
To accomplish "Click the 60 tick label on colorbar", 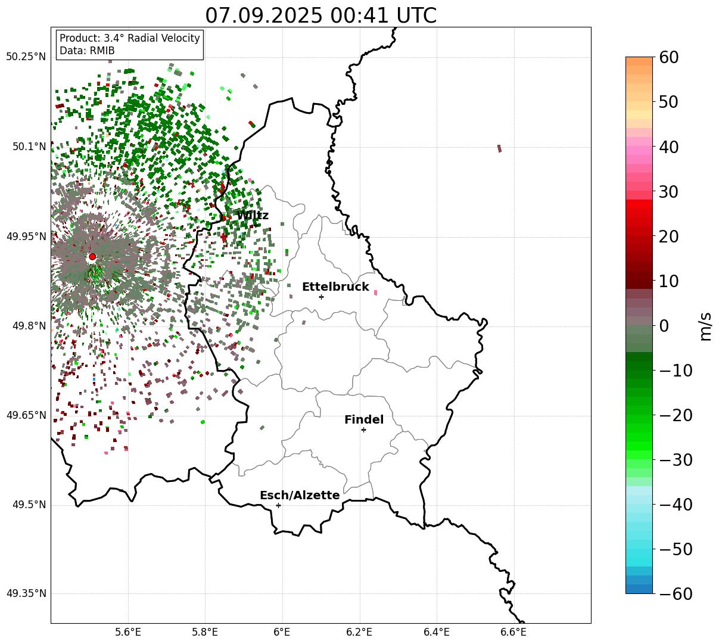I will 669,57.
